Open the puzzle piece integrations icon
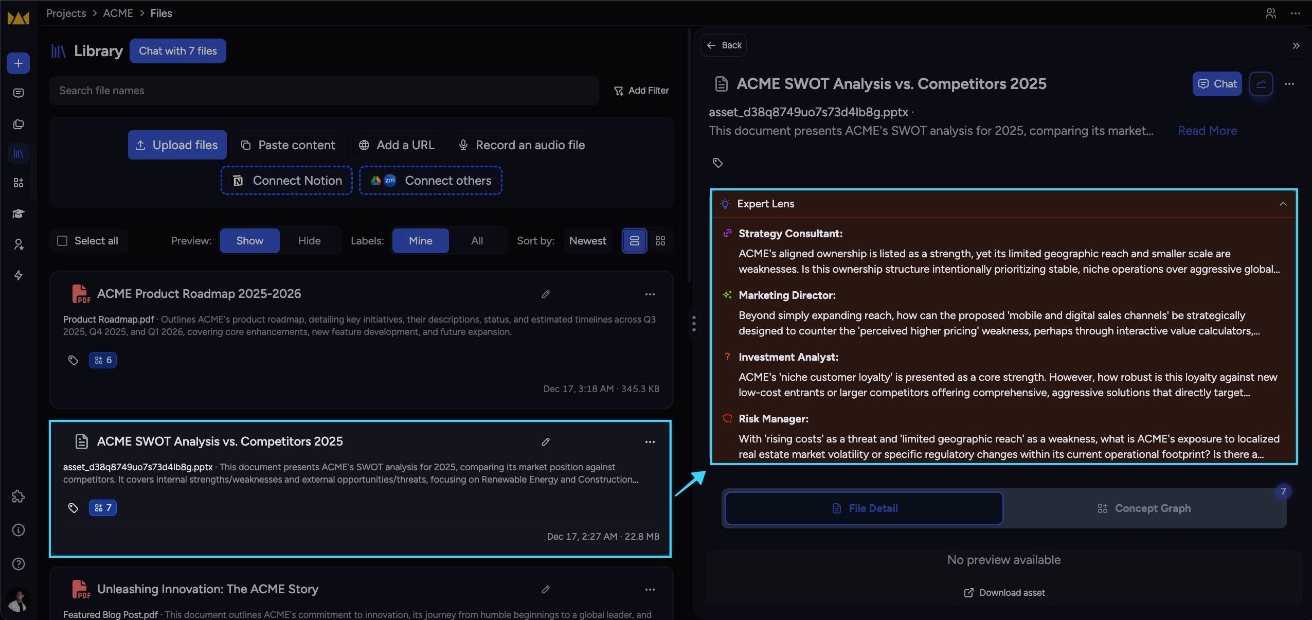This screenshot has width=1312, height=620. click(x=18, y=497)
